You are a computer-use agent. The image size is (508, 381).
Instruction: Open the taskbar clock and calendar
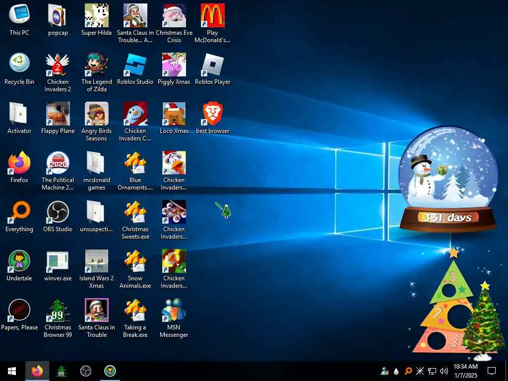[465, 371]
